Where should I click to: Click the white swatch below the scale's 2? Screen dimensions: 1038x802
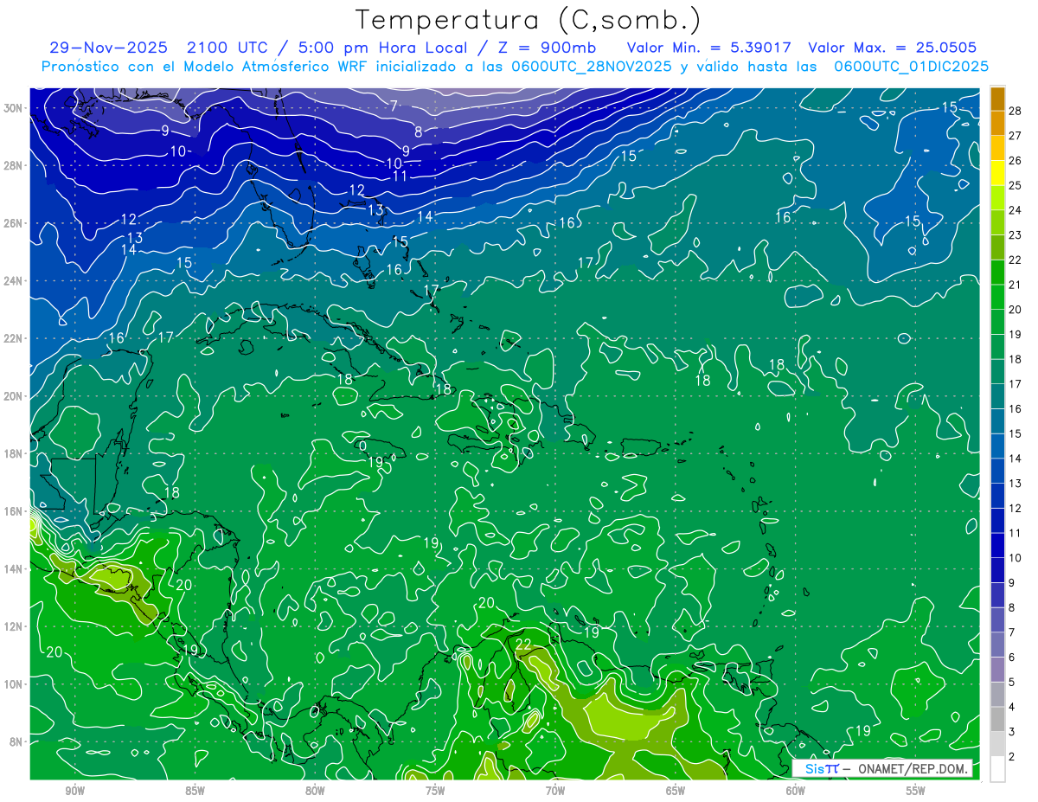click(997, 768)
